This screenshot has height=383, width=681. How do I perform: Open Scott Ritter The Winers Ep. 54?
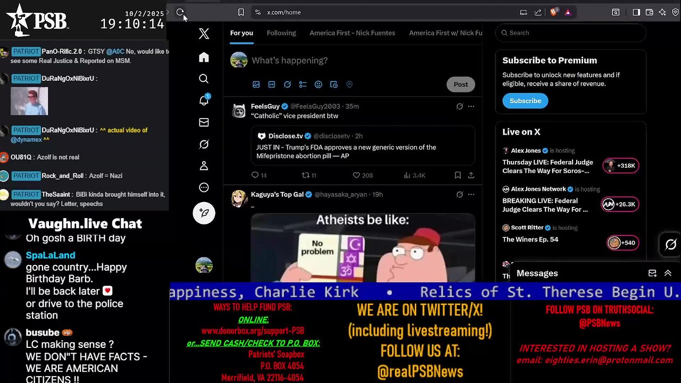coord(530,239)
